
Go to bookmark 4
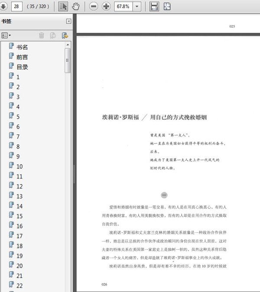(x=18, y=107)
